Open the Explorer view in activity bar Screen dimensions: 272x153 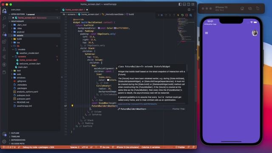pyautogui.click(x=4, y=11)
